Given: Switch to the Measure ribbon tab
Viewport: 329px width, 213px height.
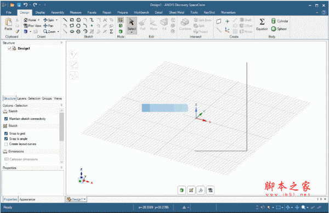Looking at the screenshot, I should [x=76, y=13].
